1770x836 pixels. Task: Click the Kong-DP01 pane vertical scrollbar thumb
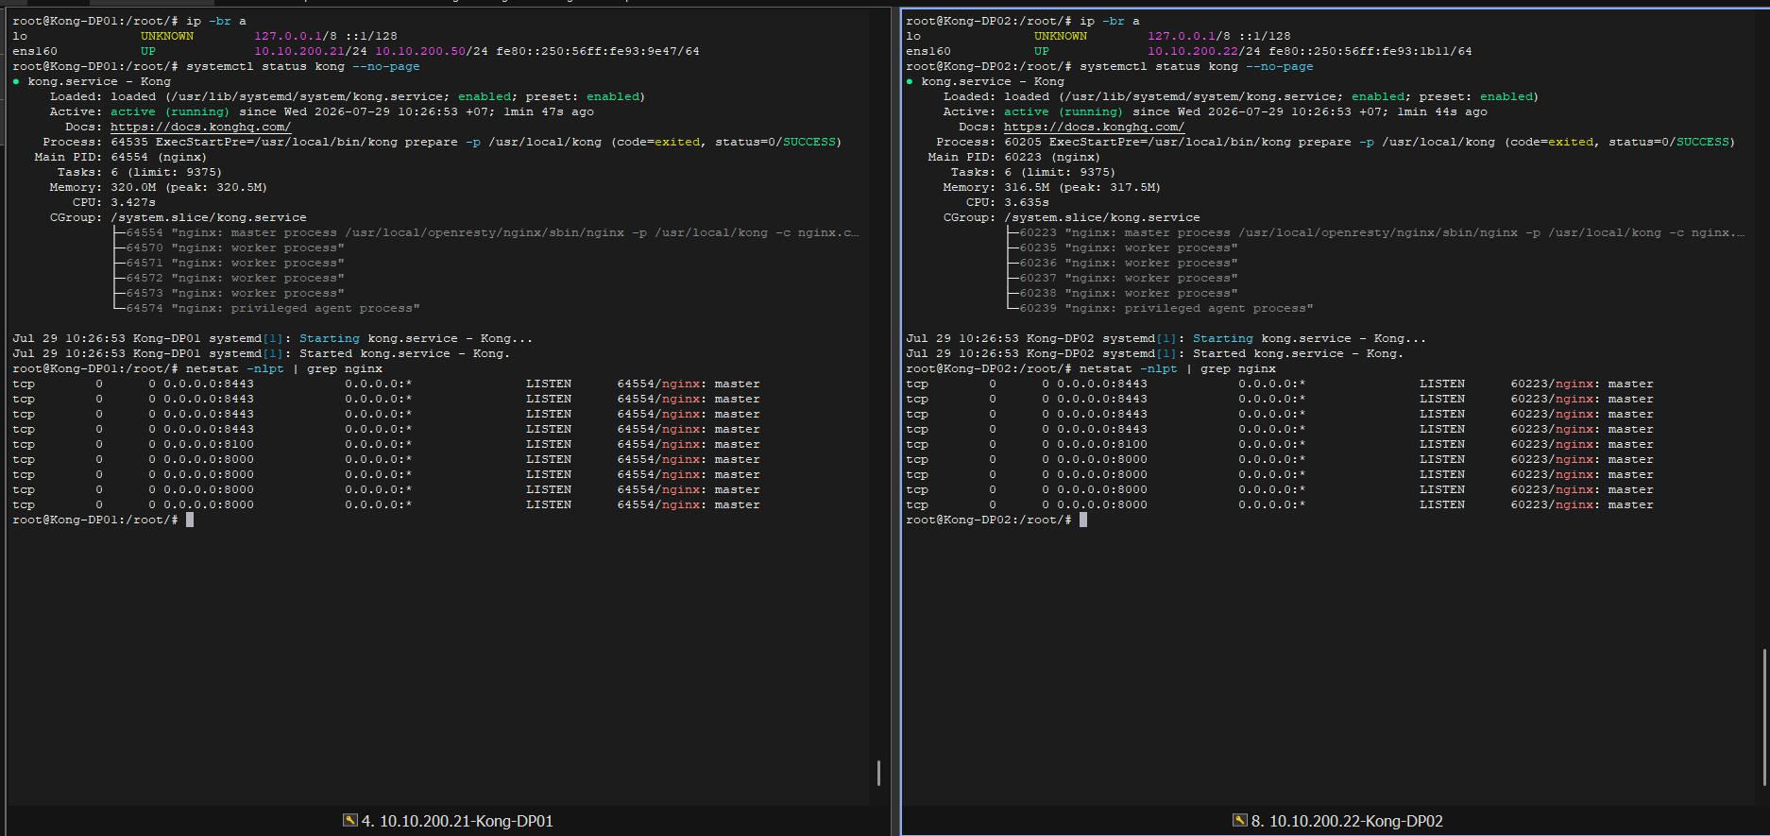[878, 773]
